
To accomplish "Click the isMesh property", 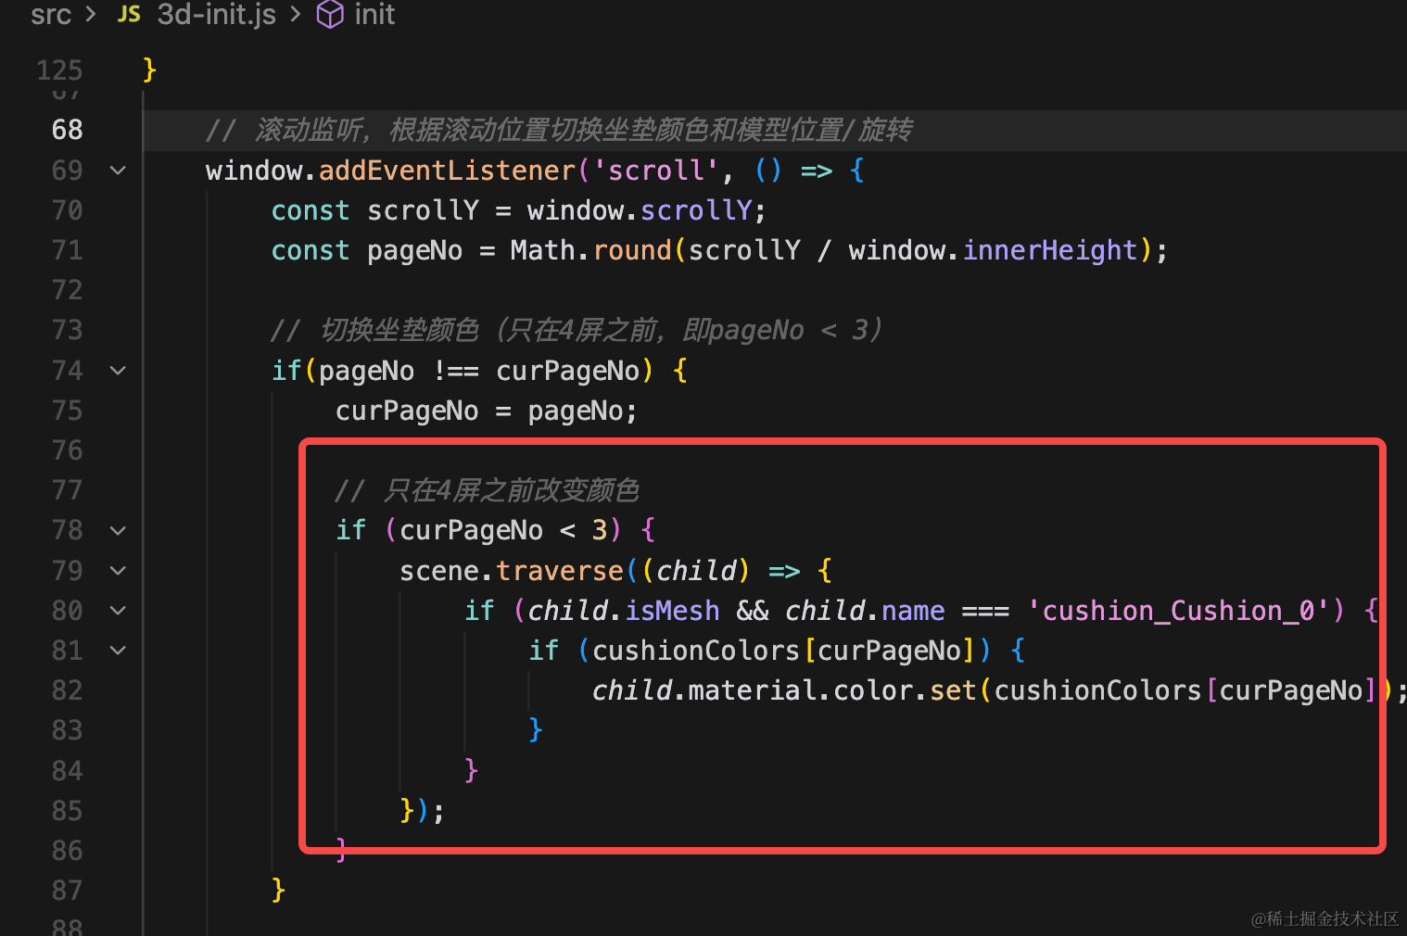I will point(672,611).
